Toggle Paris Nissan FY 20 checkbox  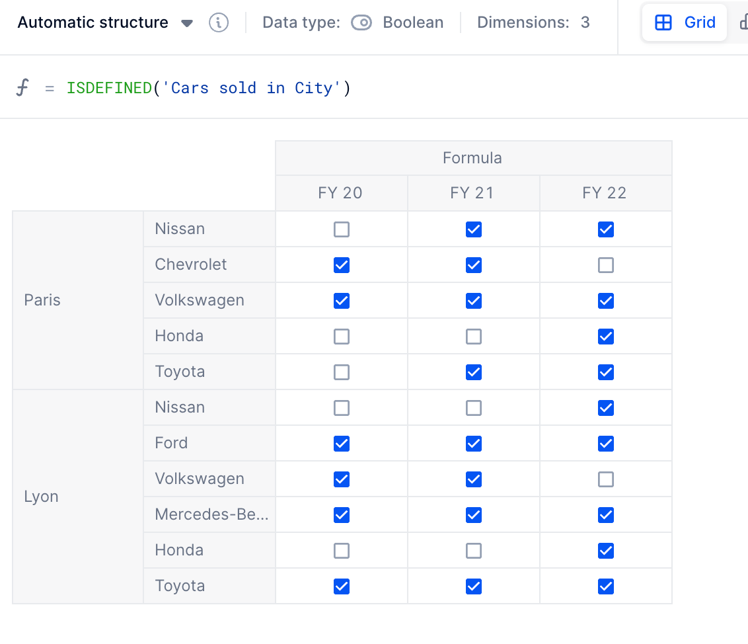(x=342, y=229)
